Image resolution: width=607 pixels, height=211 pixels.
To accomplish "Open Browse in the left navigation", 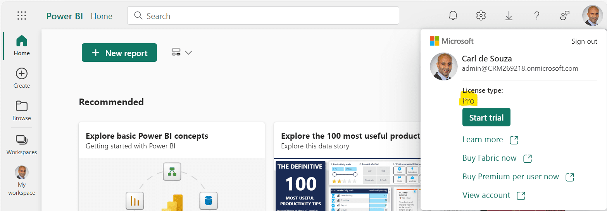I will click(x=22, y=111).
